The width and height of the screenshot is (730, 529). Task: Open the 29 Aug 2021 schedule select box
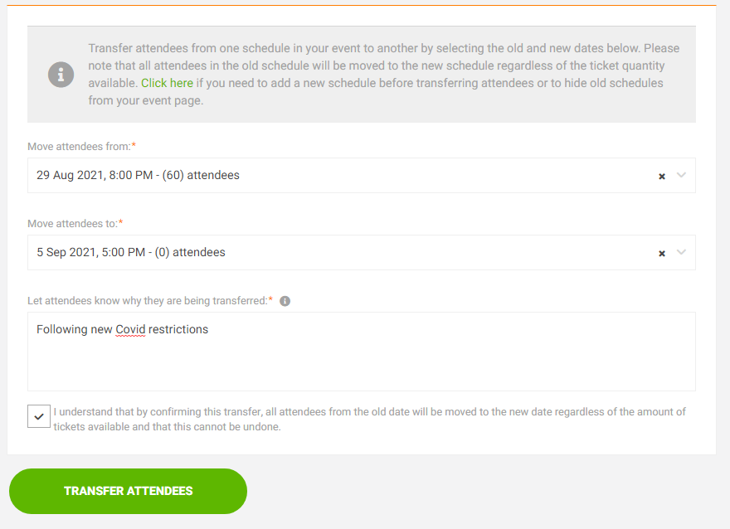click(362, 176)
